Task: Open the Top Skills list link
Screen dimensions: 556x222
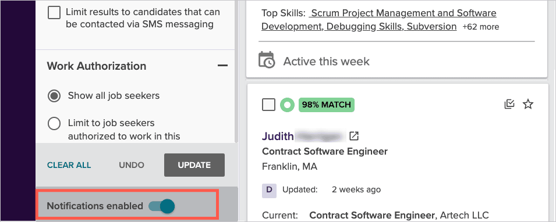Action: (x=378, y=20)
